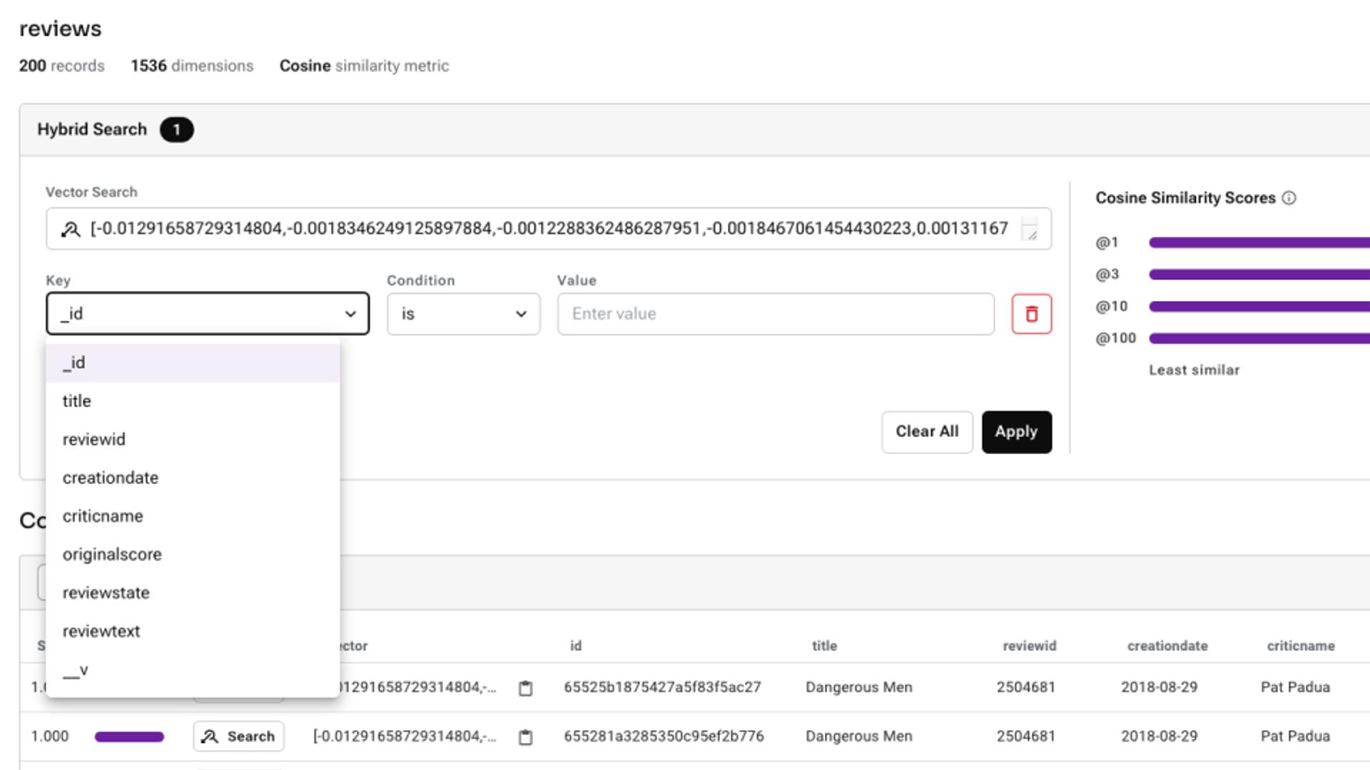
Task: Copy vector using second row clipboard icon
Action: tap(525, 736)
